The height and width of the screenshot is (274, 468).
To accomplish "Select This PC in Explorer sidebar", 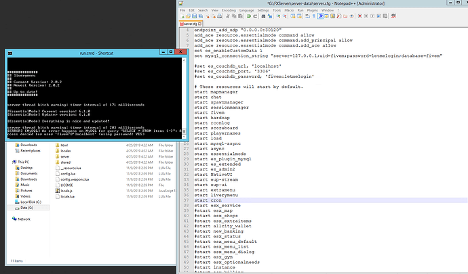I will [x=23, y=162].
